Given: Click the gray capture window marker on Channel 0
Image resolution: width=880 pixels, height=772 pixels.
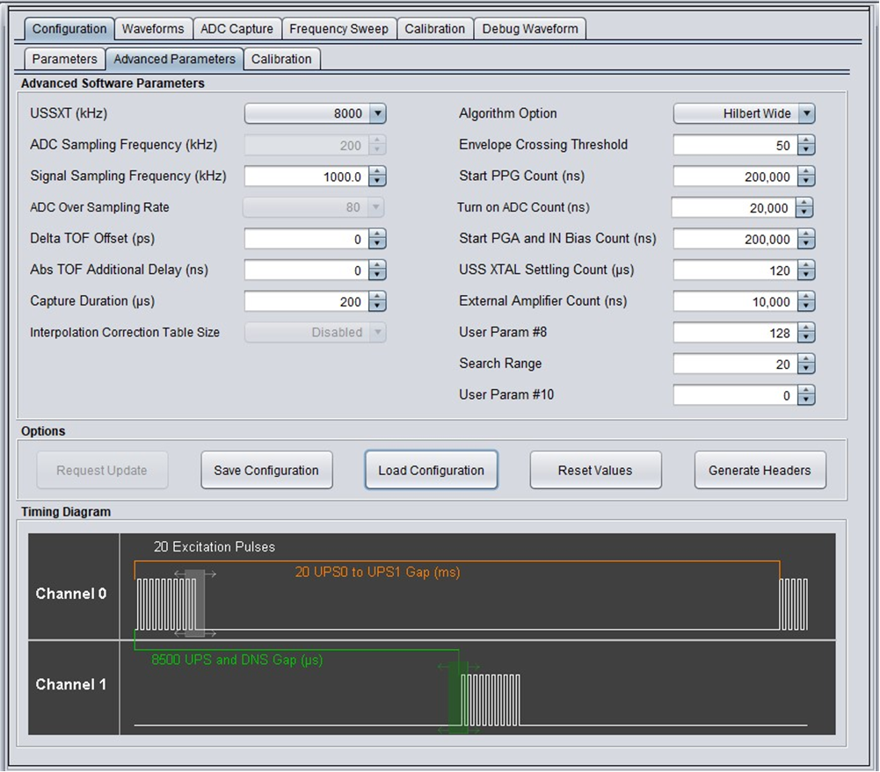Looking at the screenshot, I should [195, 602].
